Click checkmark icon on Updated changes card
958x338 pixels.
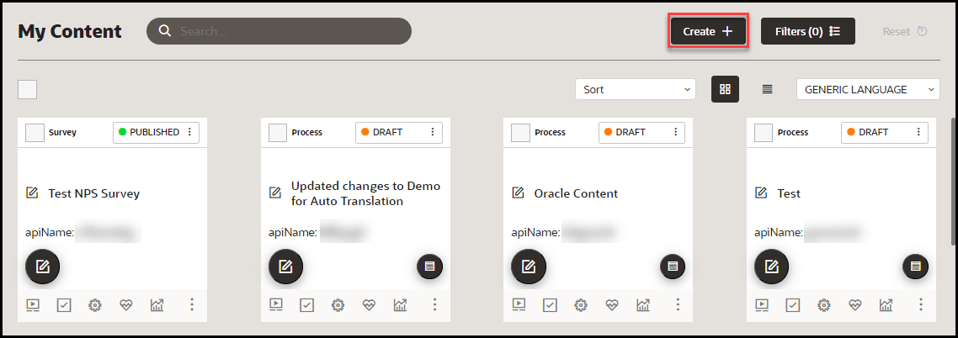(306, 304)
